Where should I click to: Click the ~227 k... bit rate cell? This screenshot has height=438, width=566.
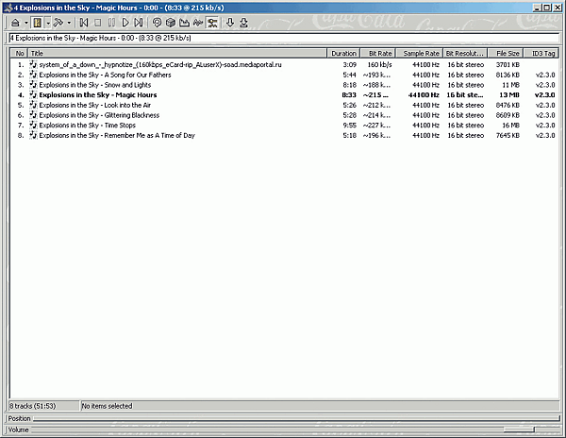(376, 126)
